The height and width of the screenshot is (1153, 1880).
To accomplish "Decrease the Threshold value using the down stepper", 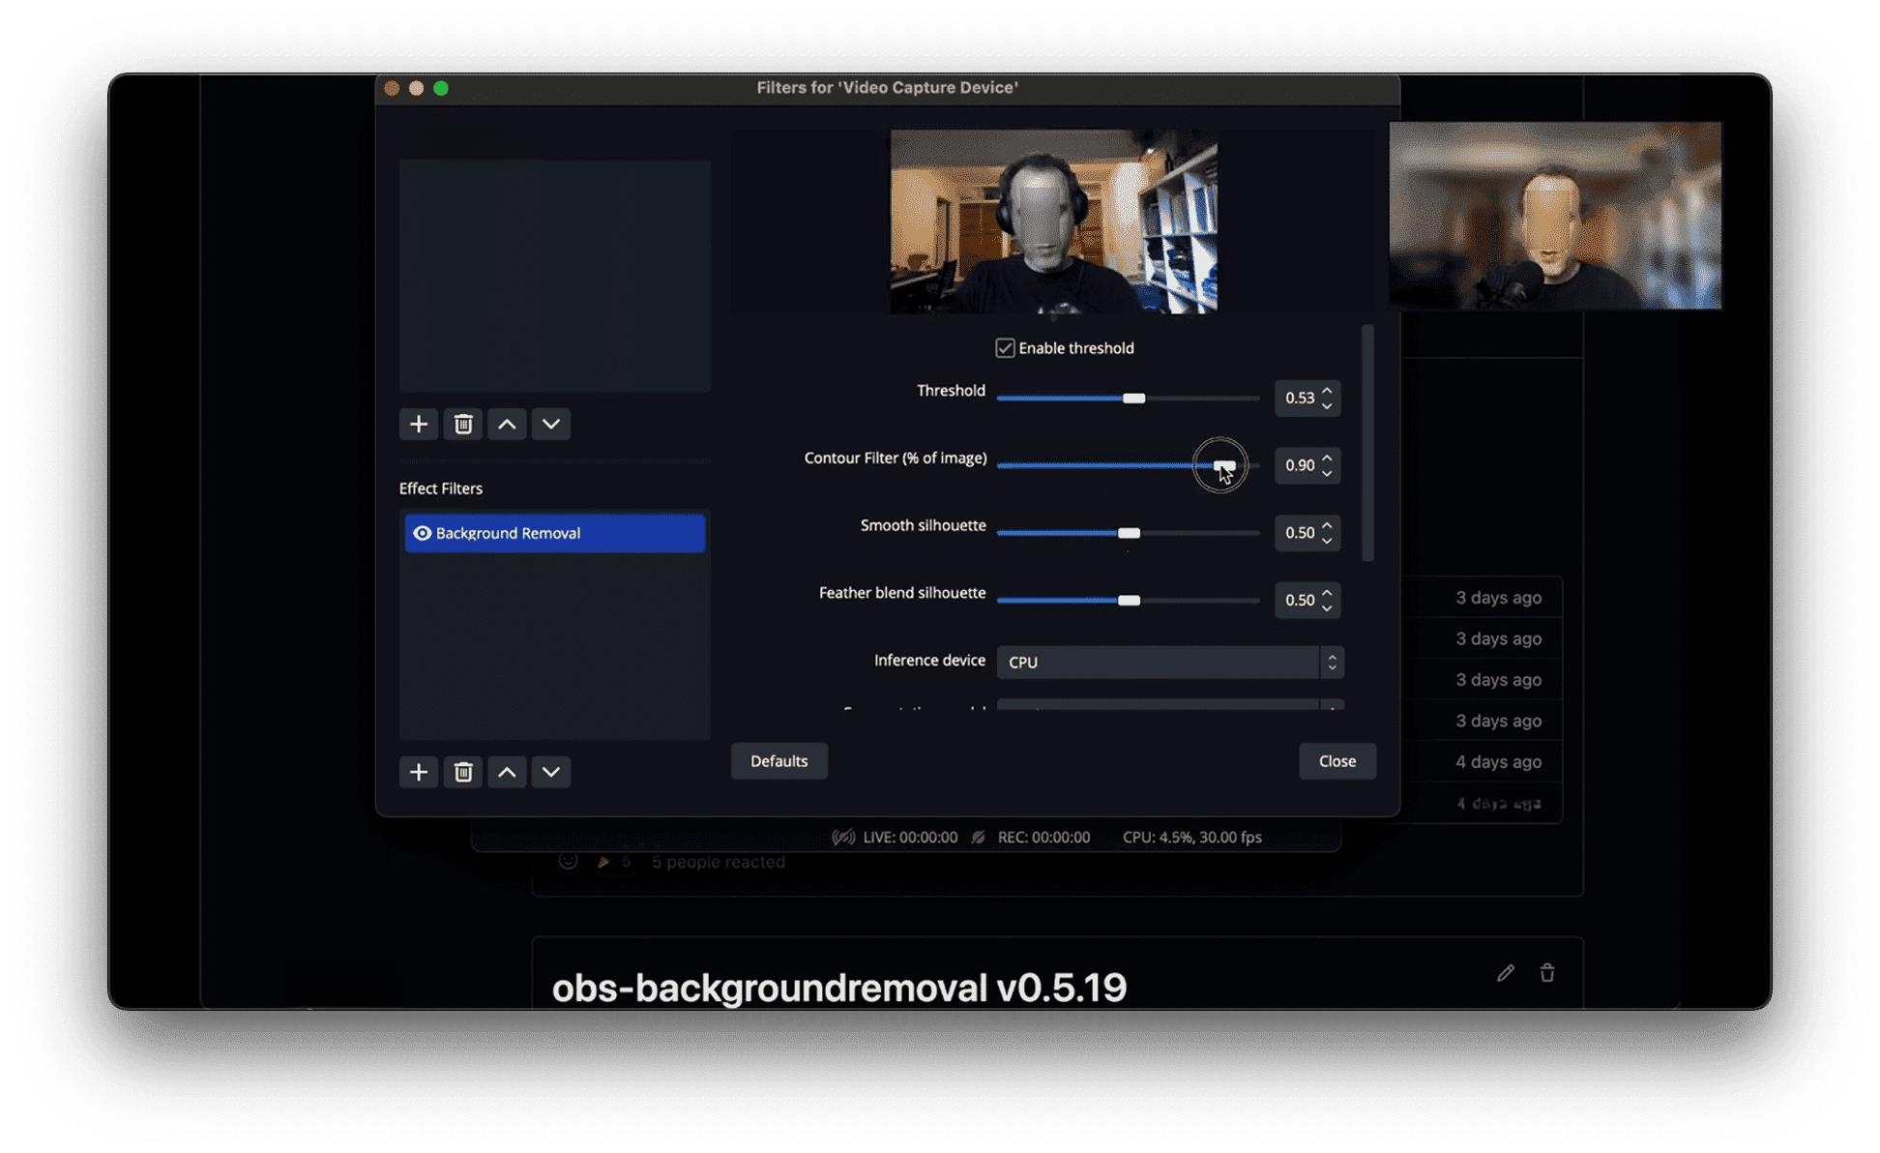I will point(1328,405).
